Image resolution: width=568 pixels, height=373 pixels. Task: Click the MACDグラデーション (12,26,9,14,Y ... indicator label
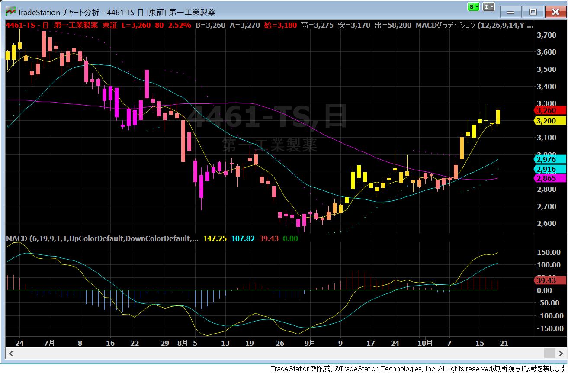[x=474, y=25]
